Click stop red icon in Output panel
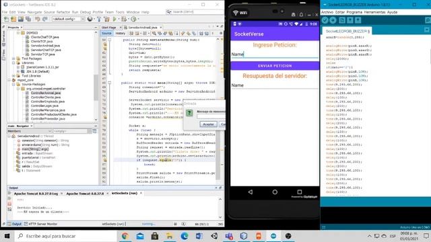The width and height of the screenshot is (431, 242). 9,204
